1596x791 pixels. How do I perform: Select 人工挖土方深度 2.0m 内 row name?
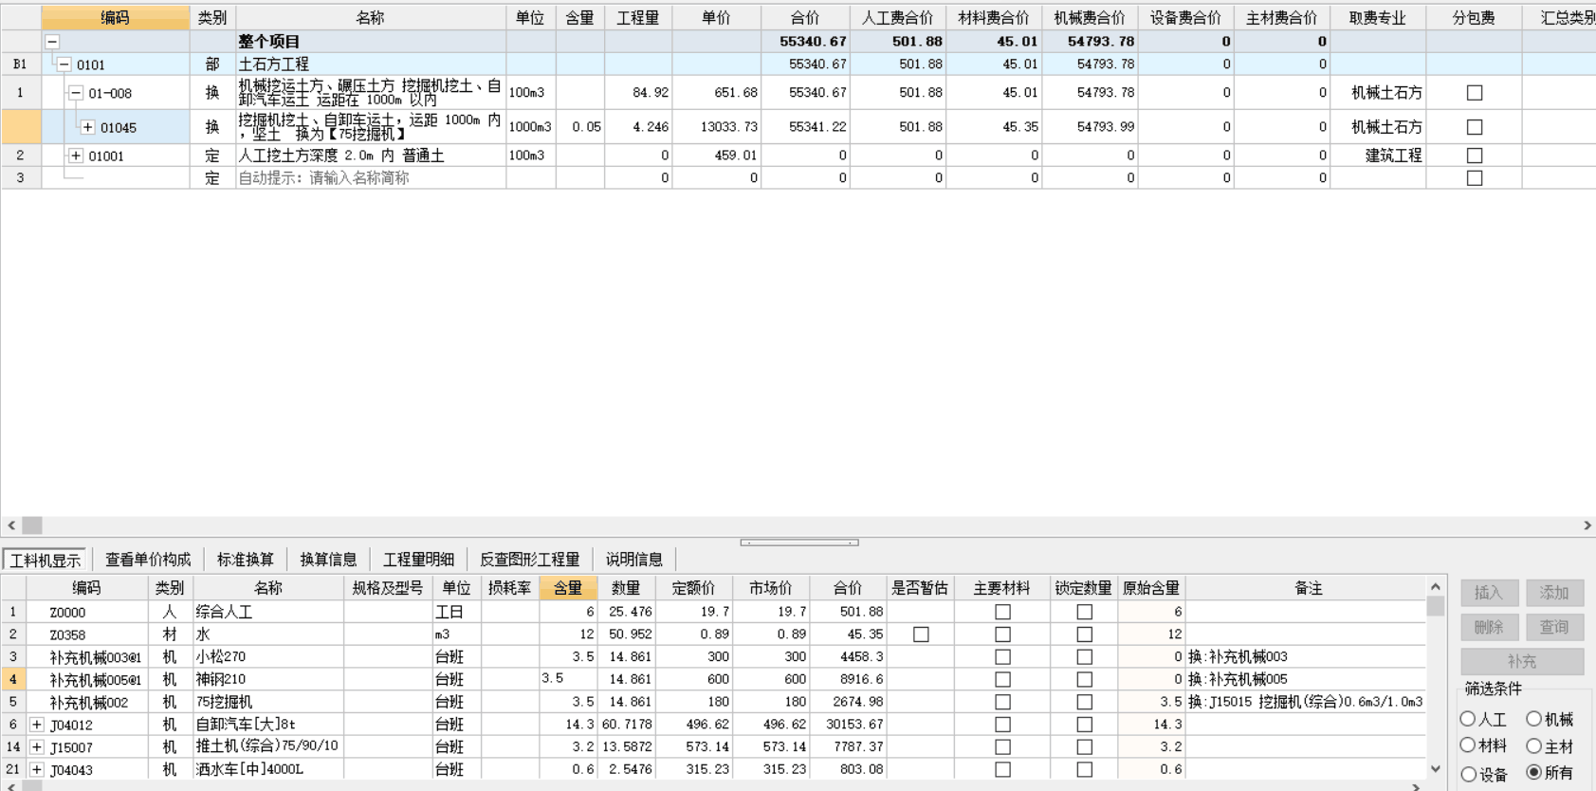click(x=371, y=156)
